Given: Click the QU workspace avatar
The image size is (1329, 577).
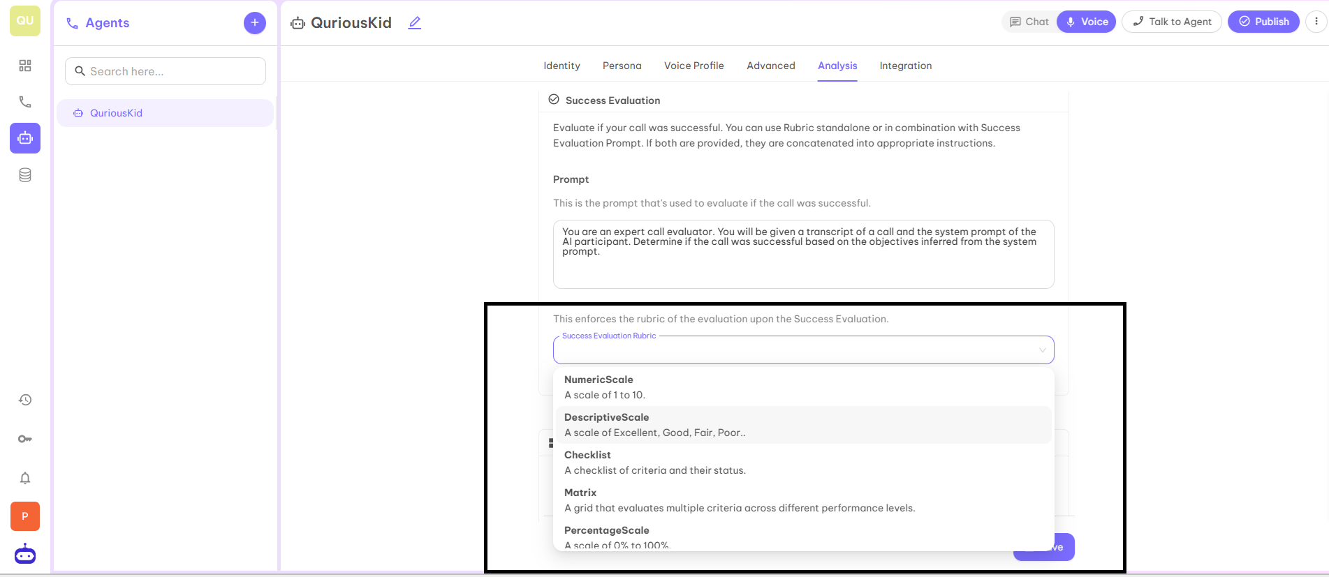Looking at the screenshot, I should [x=25, y=21].
